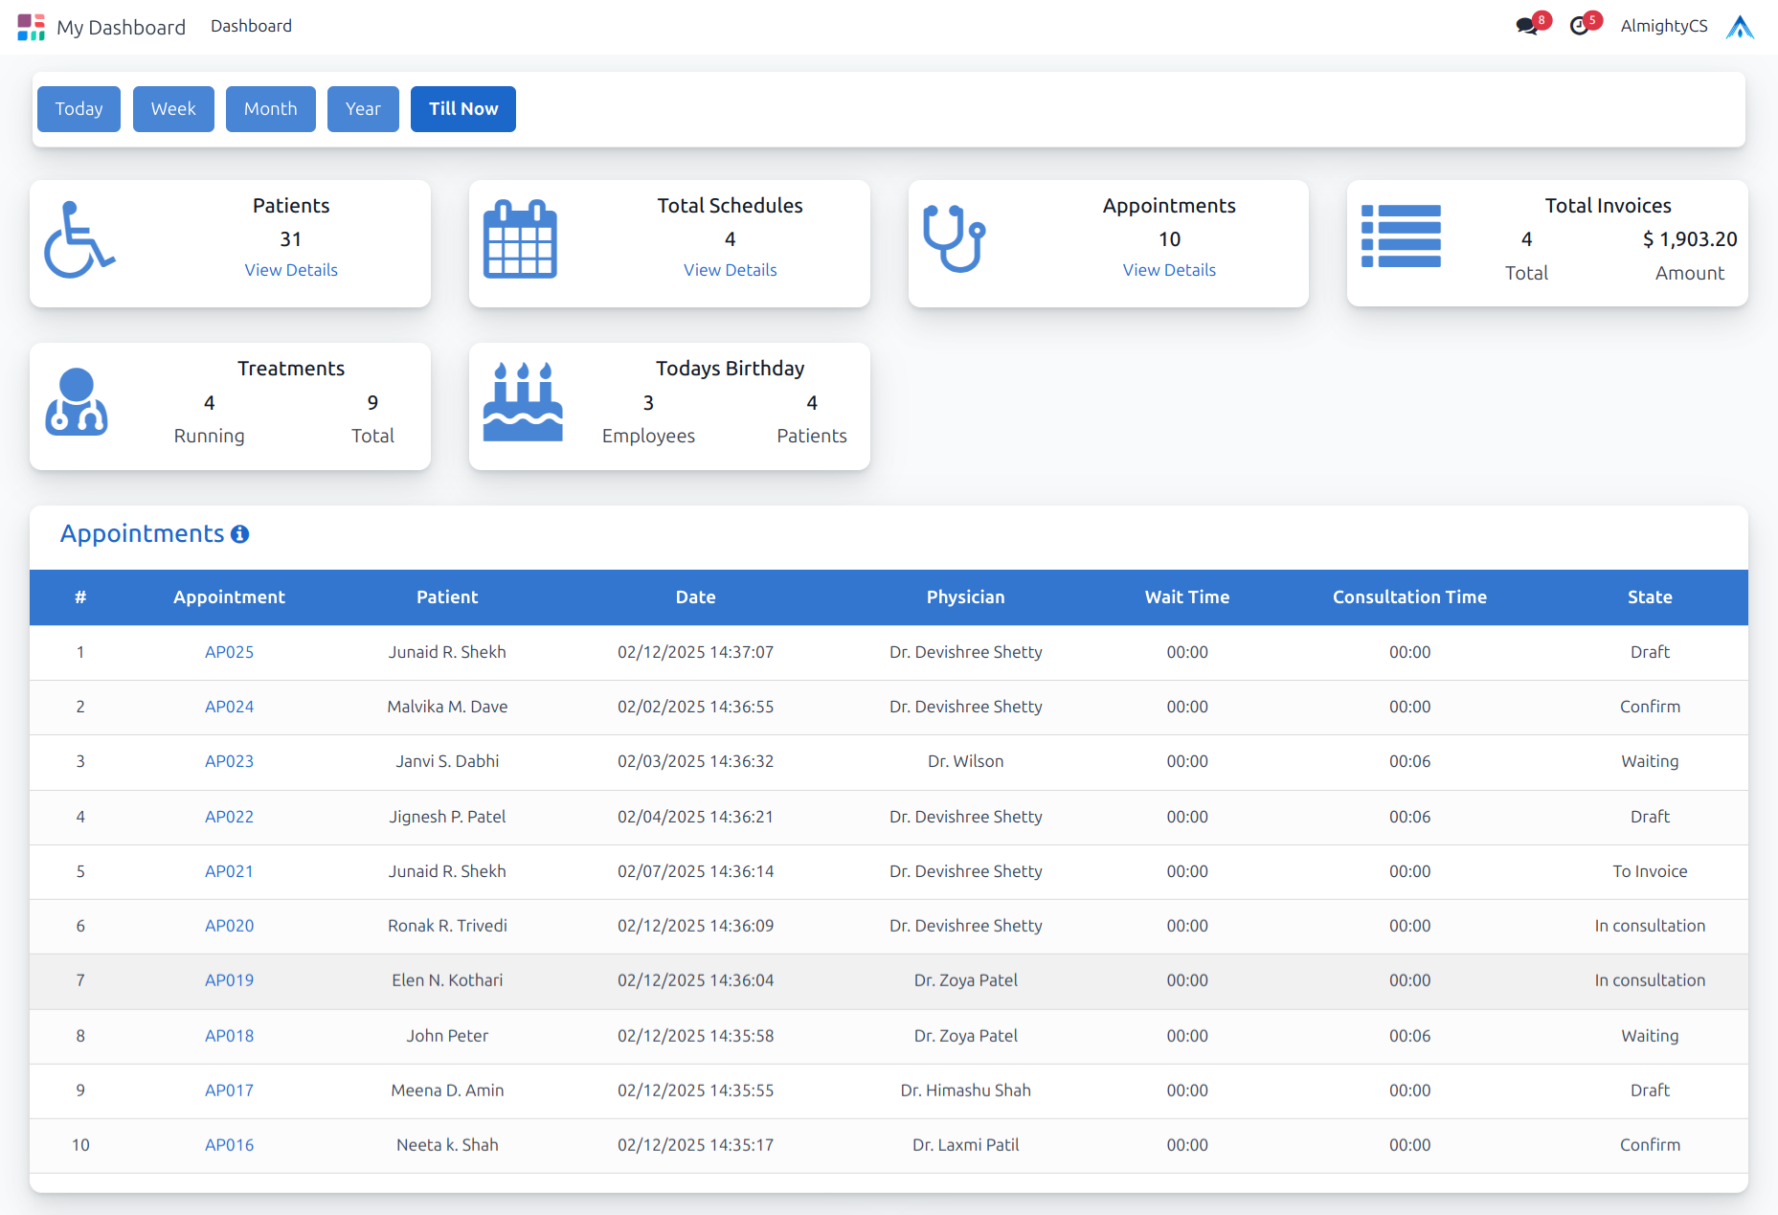
Task: Filter dashboard by Month
Action: pos(270,109)
